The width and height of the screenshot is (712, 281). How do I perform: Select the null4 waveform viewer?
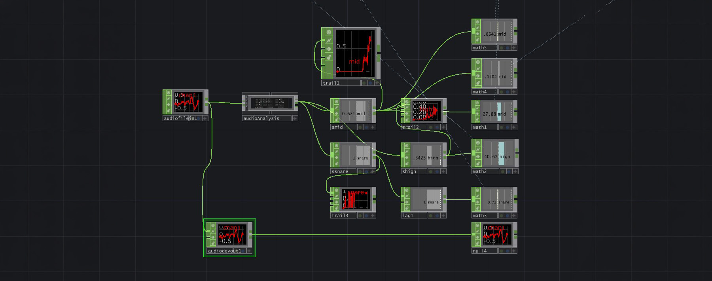point(498,234)
